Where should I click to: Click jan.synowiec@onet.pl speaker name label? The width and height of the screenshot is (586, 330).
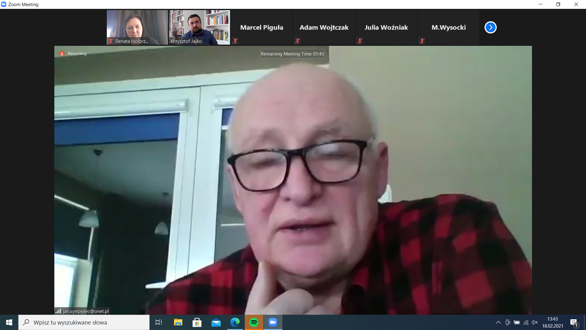86,311
